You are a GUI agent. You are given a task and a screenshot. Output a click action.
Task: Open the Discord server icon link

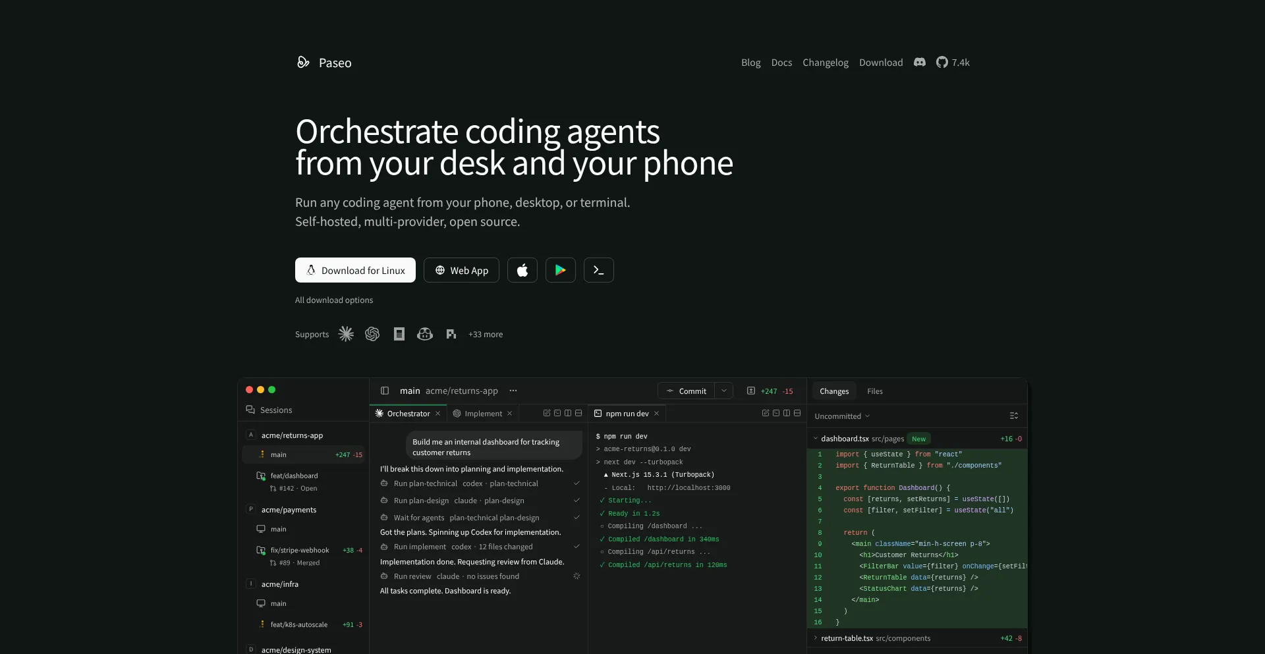920,62
